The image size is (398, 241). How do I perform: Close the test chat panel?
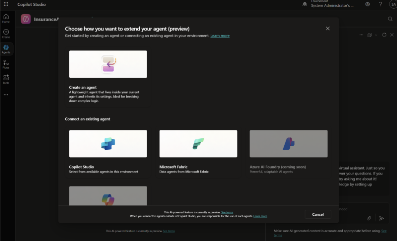(392, 35)
